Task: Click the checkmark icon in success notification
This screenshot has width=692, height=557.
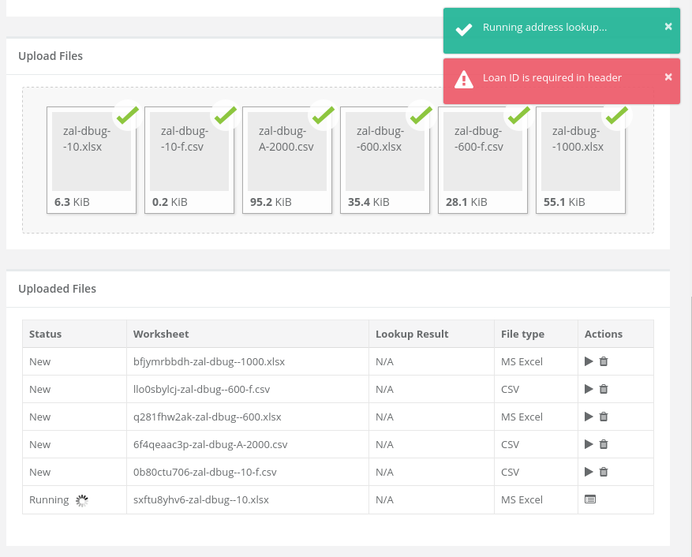Action: pos(464,29)
